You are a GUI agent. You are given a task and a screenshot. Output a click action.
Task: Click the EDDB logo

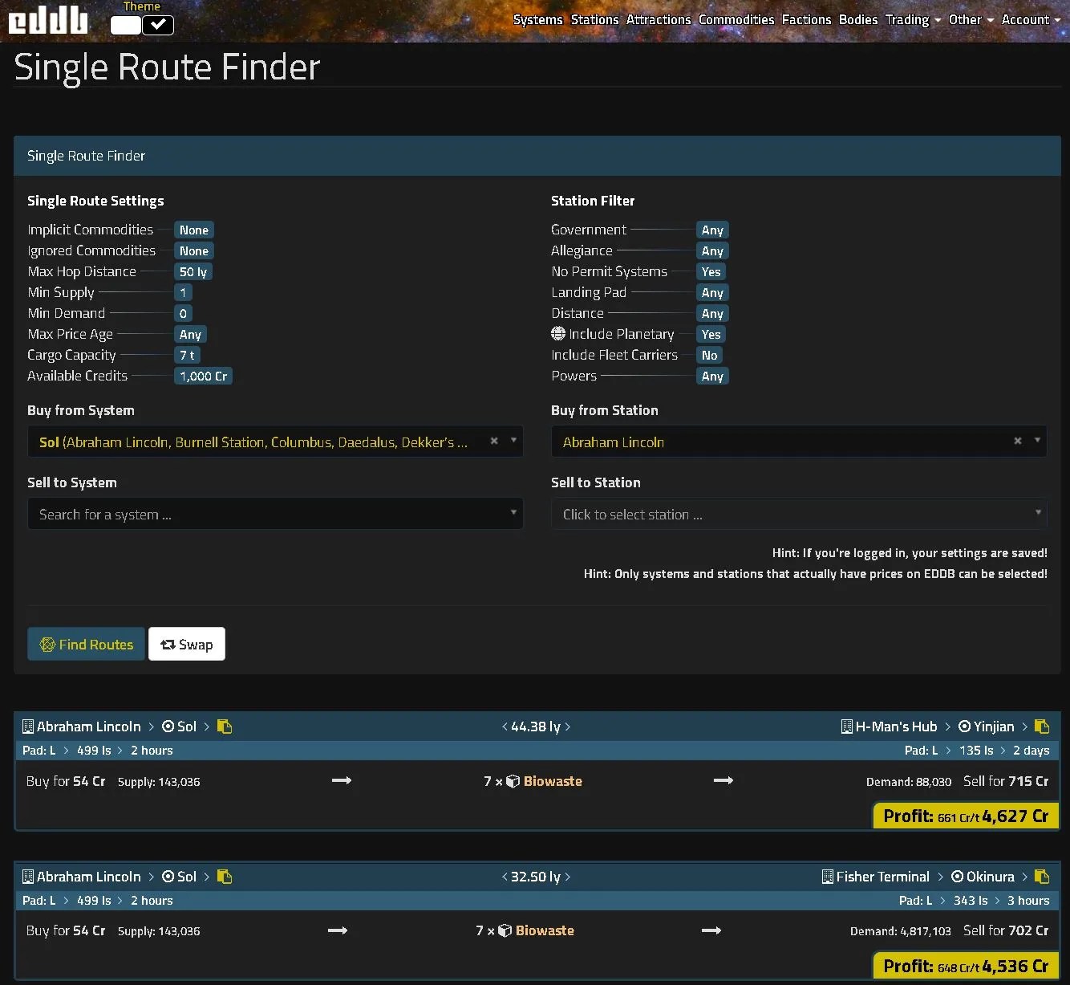48,20
